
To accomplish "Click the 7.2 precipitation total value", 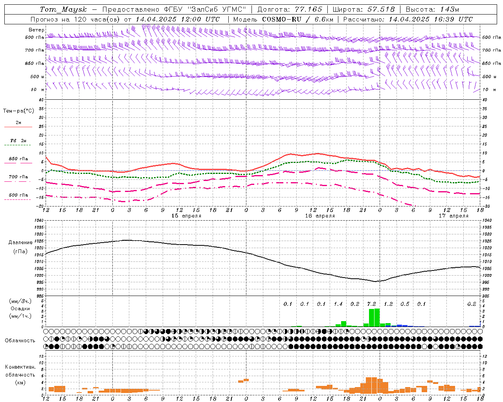I will point(371,304).
